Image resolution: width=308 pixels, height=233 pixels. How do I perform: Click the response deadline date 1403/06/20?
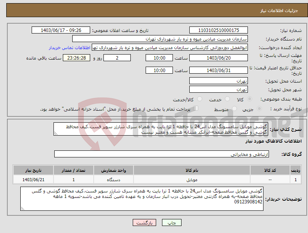(219, 58)
